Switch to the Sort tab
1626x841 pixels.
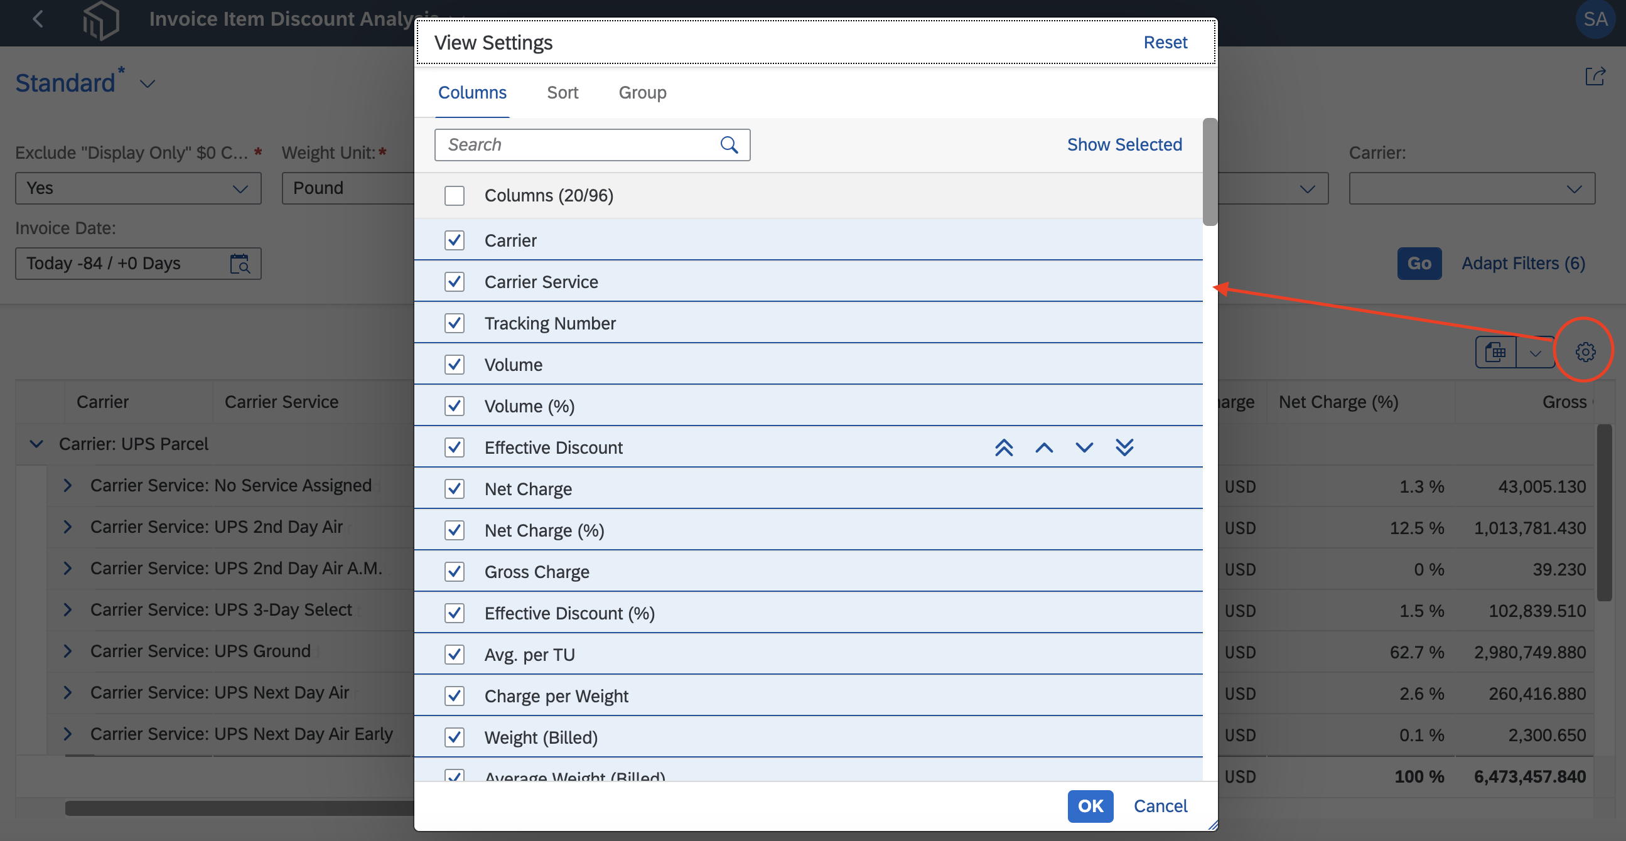pyautogui.click(x=563, y=93)
